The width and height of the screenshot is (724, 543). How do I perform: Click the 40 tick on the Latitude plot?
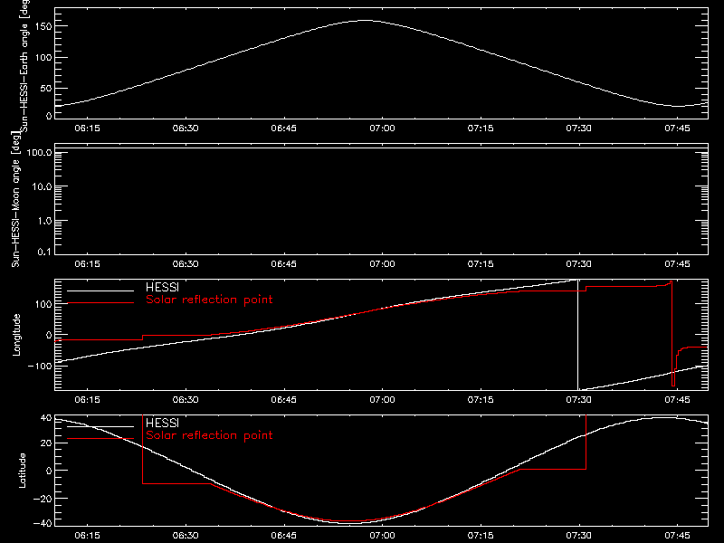[x=47, y=418]
